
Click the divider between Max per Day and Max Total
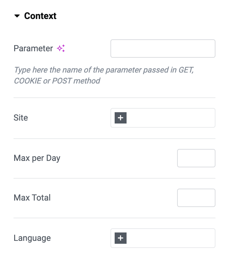(x=114, y=178)
